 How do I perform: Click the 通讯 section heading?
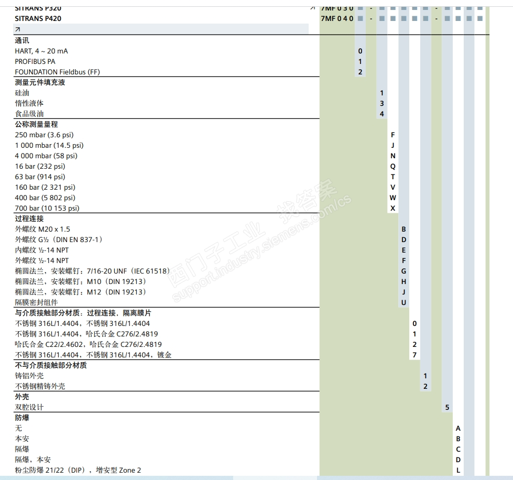22,40
